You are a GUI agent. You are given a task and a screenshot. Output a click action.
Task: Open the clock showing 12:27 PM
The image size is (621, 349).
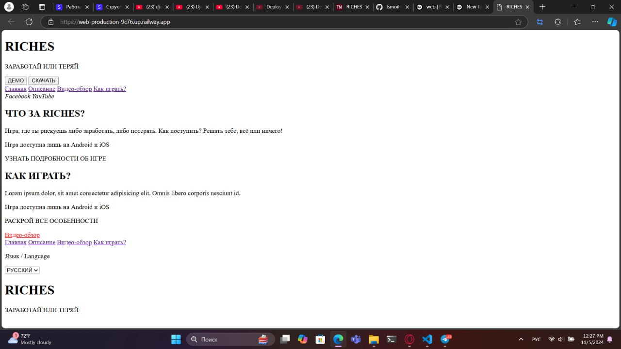tap(593, 339)
